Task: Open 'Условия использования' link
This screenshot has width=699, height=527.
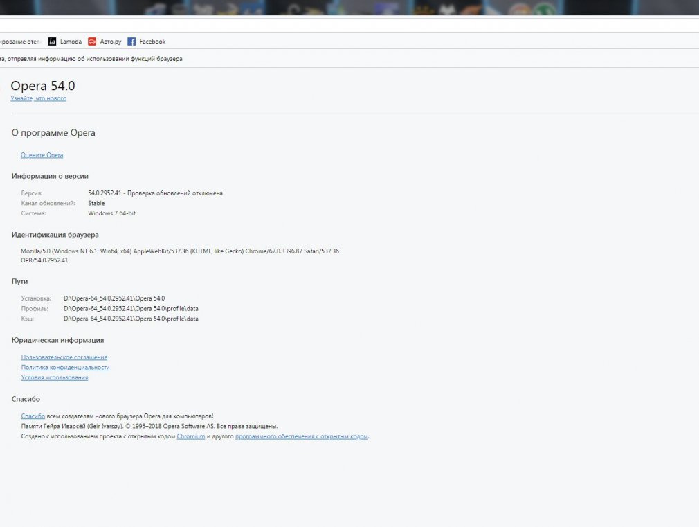Action: click(x=55, y=377)
